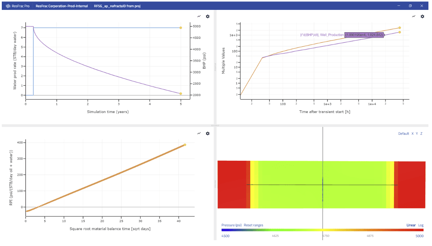Click the pressure color bar gradient

pos(323,230)
